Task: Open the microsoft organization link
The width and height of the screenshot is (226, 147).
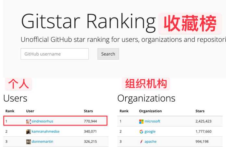Action: pos(152,121)
